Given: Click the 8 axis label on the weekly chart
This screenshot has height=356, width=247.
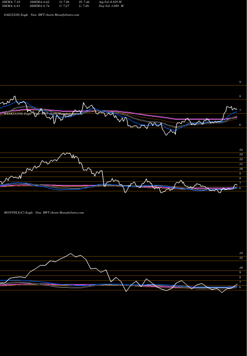Looking at the screenshot, I should point(240,178).
